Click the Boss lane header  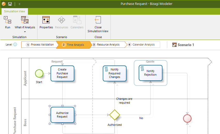(25, 122)
